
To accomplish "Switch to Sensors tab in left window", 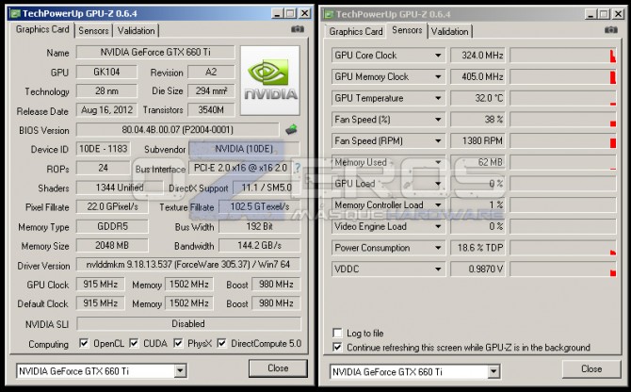I will click(93, 30).
